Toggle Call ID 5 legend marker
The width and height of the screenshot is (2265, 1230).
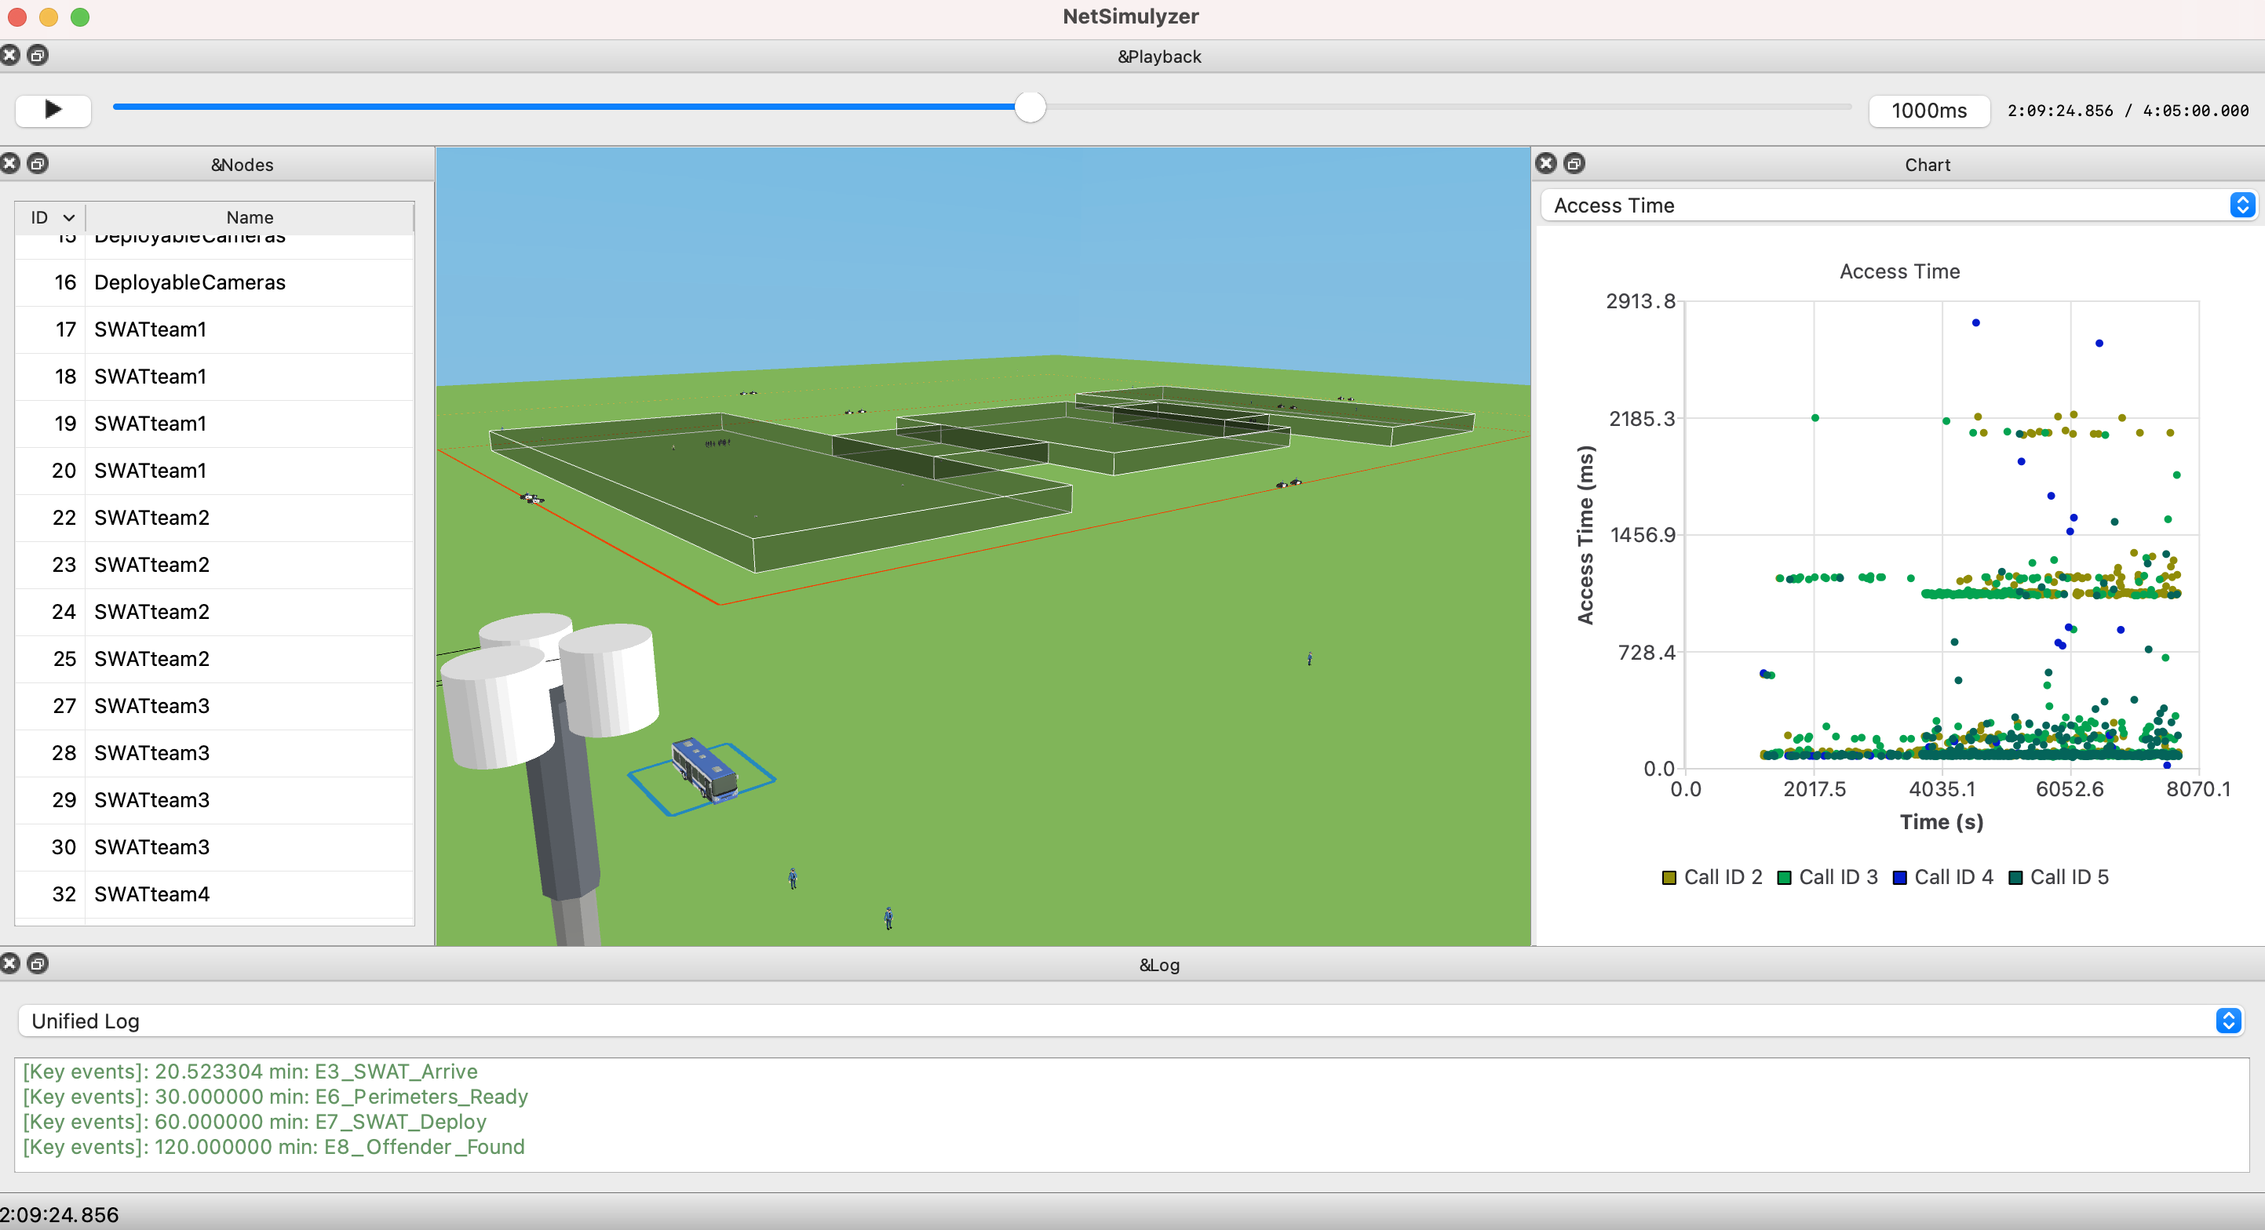tap(2015, 878)
